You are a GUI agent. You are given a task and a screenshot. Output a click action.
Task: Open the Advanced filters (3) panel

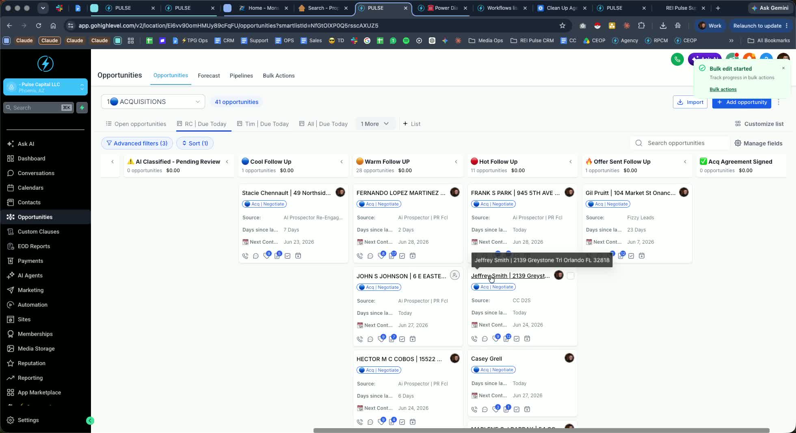(137, 143)
